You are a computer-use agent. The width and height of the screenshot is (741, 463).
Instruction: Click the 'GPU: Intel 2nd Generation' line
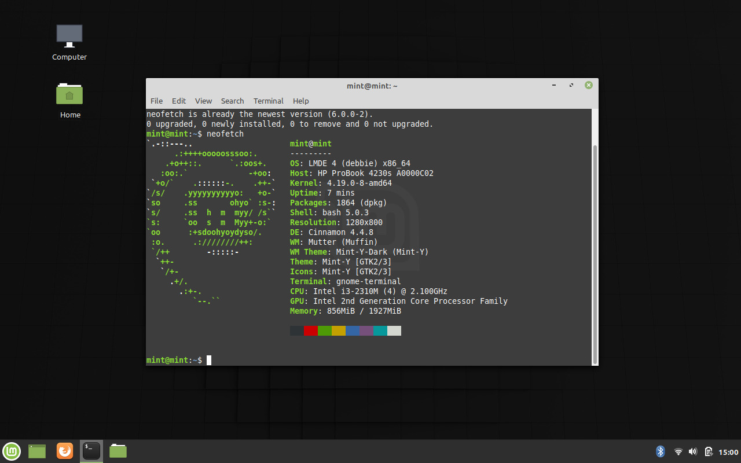[x=399, y=301]
